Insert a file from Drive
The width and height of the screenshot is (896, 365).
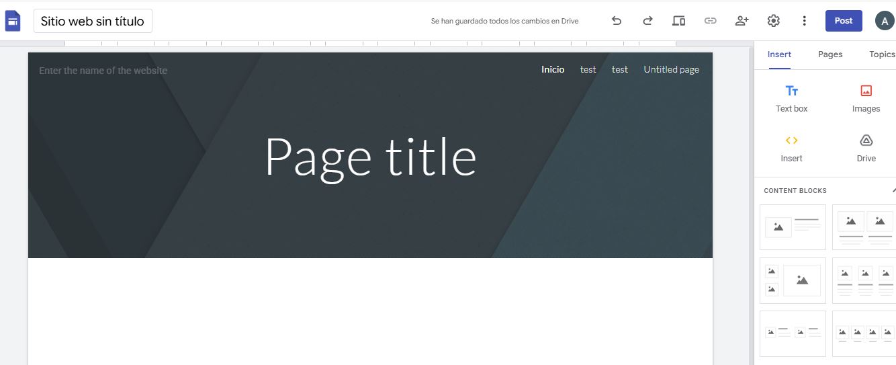866,148
